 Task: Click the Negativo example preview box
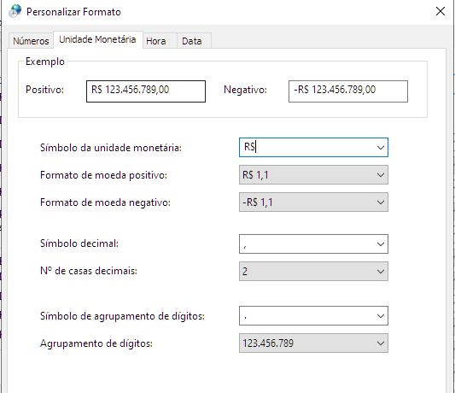pos(348,91)
